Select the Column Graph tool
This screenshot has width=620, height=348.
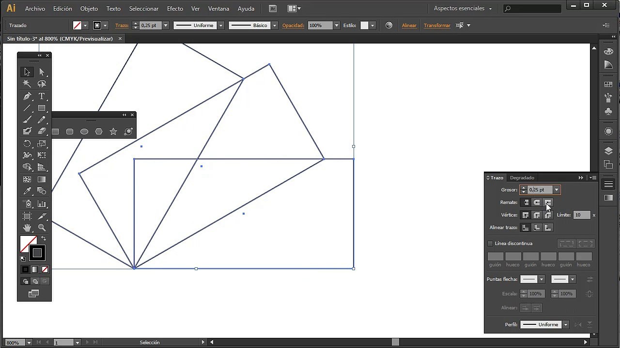tap(42, 204)
